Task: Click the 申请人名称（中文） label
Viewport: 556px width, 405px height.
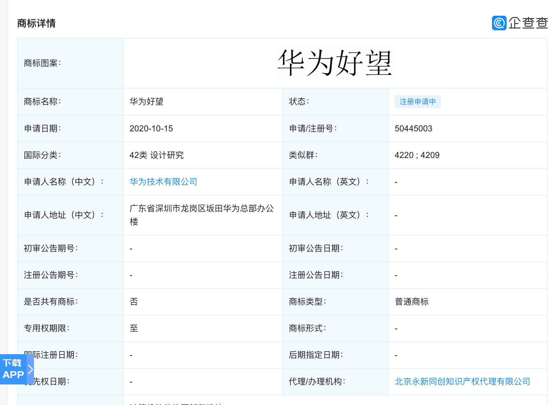Action: click(x=64, y=182)
